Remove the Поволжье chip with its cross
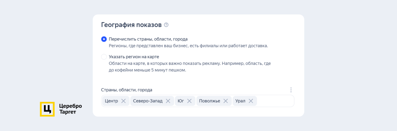The height and width of the screenshot is (131, 397). tap(225, 101)
